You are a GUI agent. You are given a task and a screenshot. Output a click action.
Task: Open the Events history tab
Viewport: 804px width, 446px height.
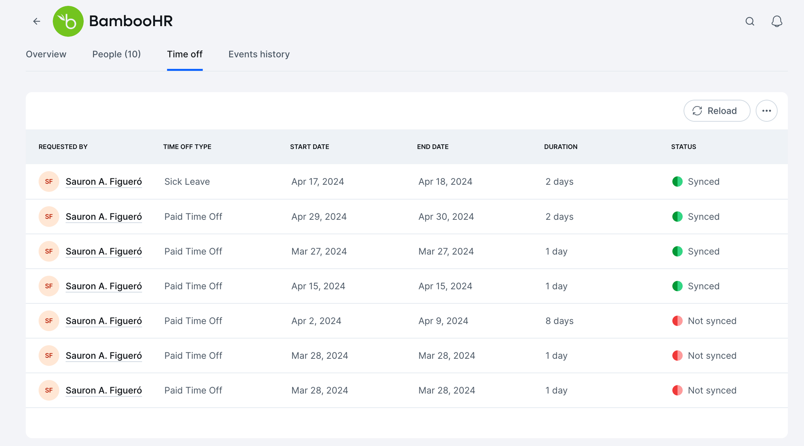tap(259, 54)
